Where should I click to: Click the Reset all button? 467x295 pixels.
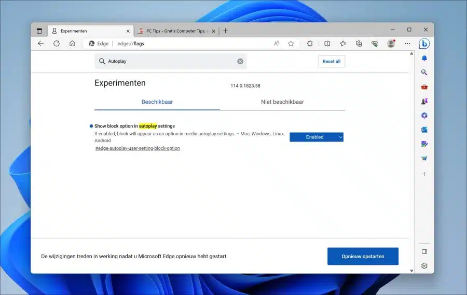point(332,61)
